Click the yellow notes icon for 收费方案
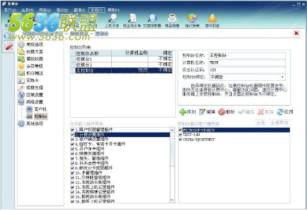 tap(21, 52)
